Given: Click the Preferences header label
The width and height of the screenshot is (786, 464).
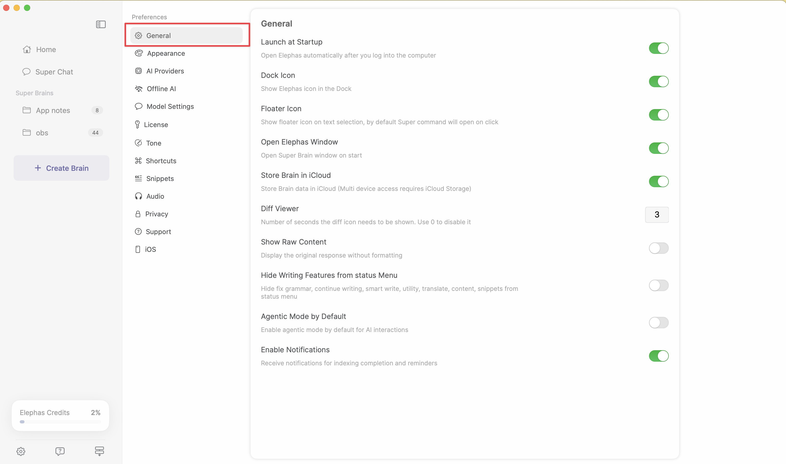Looking at the screenshot, I should 149,17.
